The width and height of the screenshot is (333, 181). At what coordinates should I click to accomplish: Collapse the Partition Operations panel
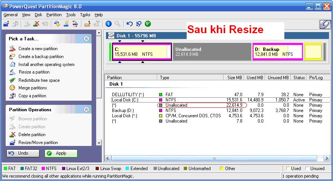click(86, 110)
